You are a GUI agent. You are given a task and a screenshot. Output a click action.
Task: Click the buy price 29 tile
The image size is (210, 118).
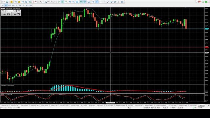(16, 14)
